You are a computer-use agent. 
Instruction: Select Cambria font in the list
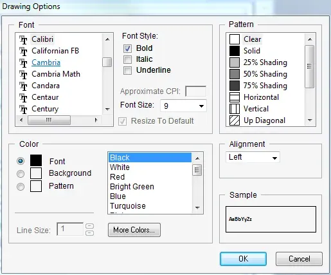point(46,62)
